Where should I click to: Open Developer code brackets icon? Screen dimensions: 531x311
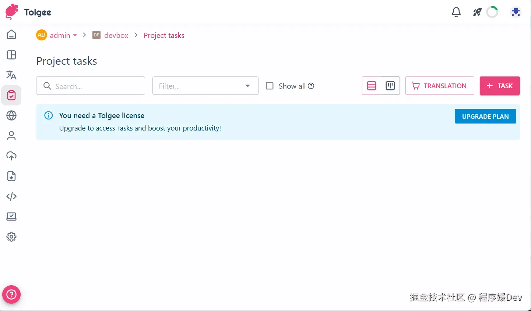11,196
